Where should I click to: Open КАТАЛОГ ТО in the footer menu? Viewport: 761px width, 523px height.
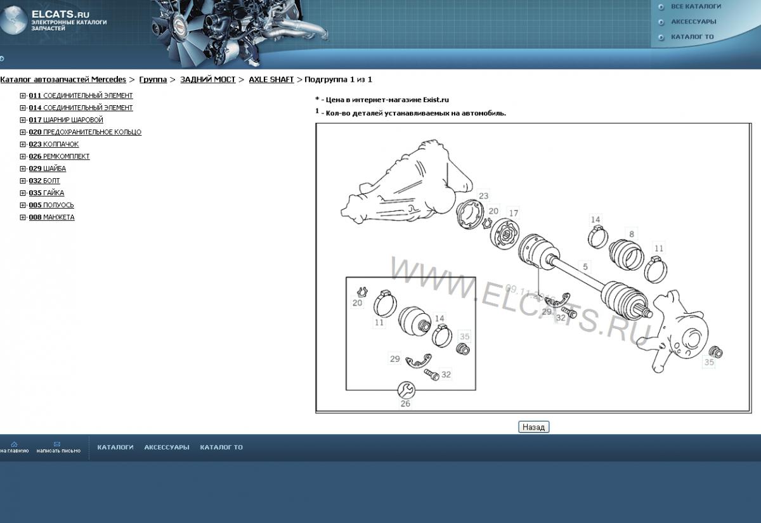click(x=221, y=447)
